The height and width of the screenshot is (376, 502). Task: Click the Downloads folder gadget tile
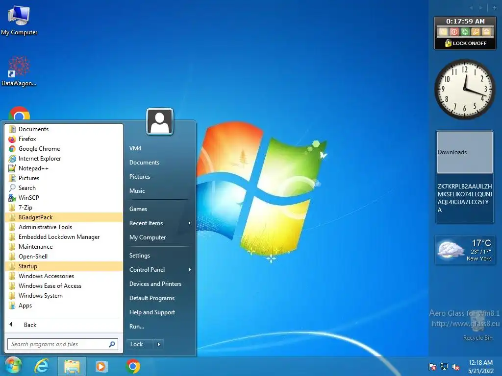(x=465, y=152)
